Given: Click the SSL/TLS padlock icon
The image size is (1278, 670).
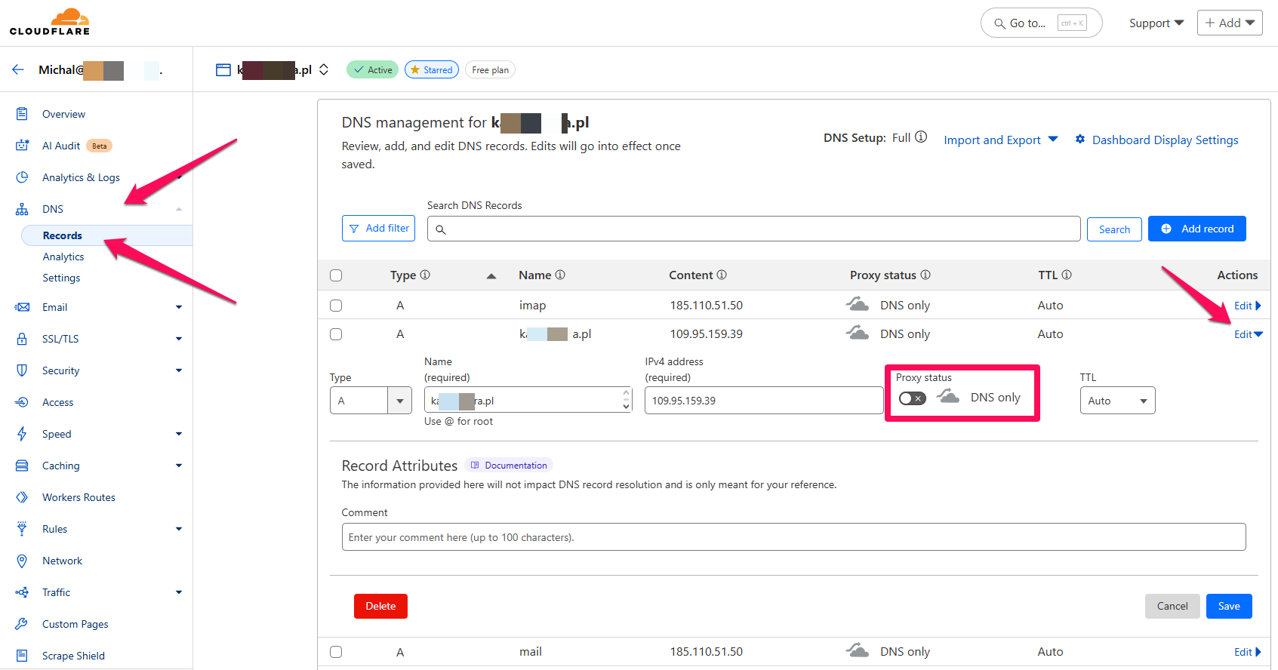Looking at the screenshot, I should click(22, 339).
